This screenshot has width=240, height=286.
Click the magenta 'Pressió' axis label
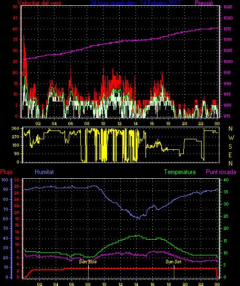click(x=204, y=3)
